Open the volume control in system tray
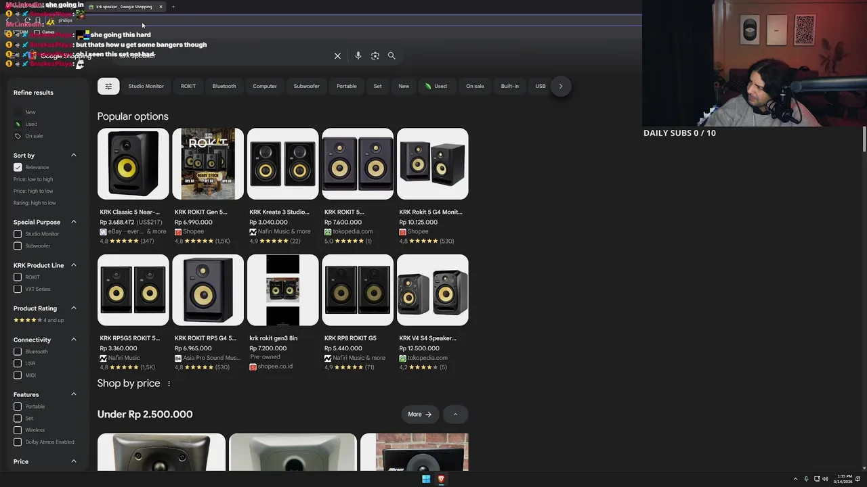Image resolution: width=867 pixels, height=487 pixels. point(825,479)
